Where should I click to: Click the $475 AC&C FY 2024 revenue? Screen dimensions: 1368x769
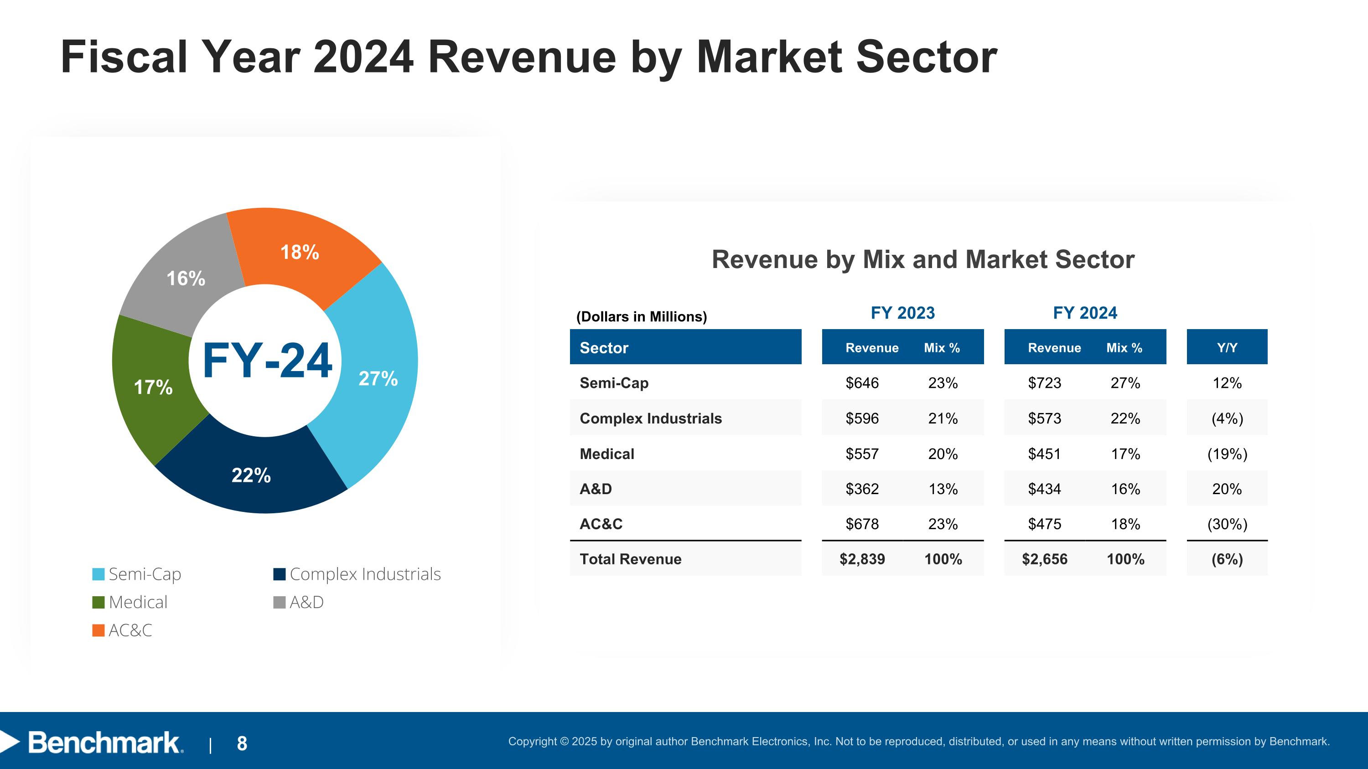pyautogui.click(x=1044, y=524)
